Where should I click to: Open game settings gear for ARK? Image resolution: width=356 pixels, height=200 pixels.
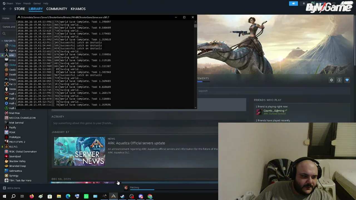[x=331, y=80]
